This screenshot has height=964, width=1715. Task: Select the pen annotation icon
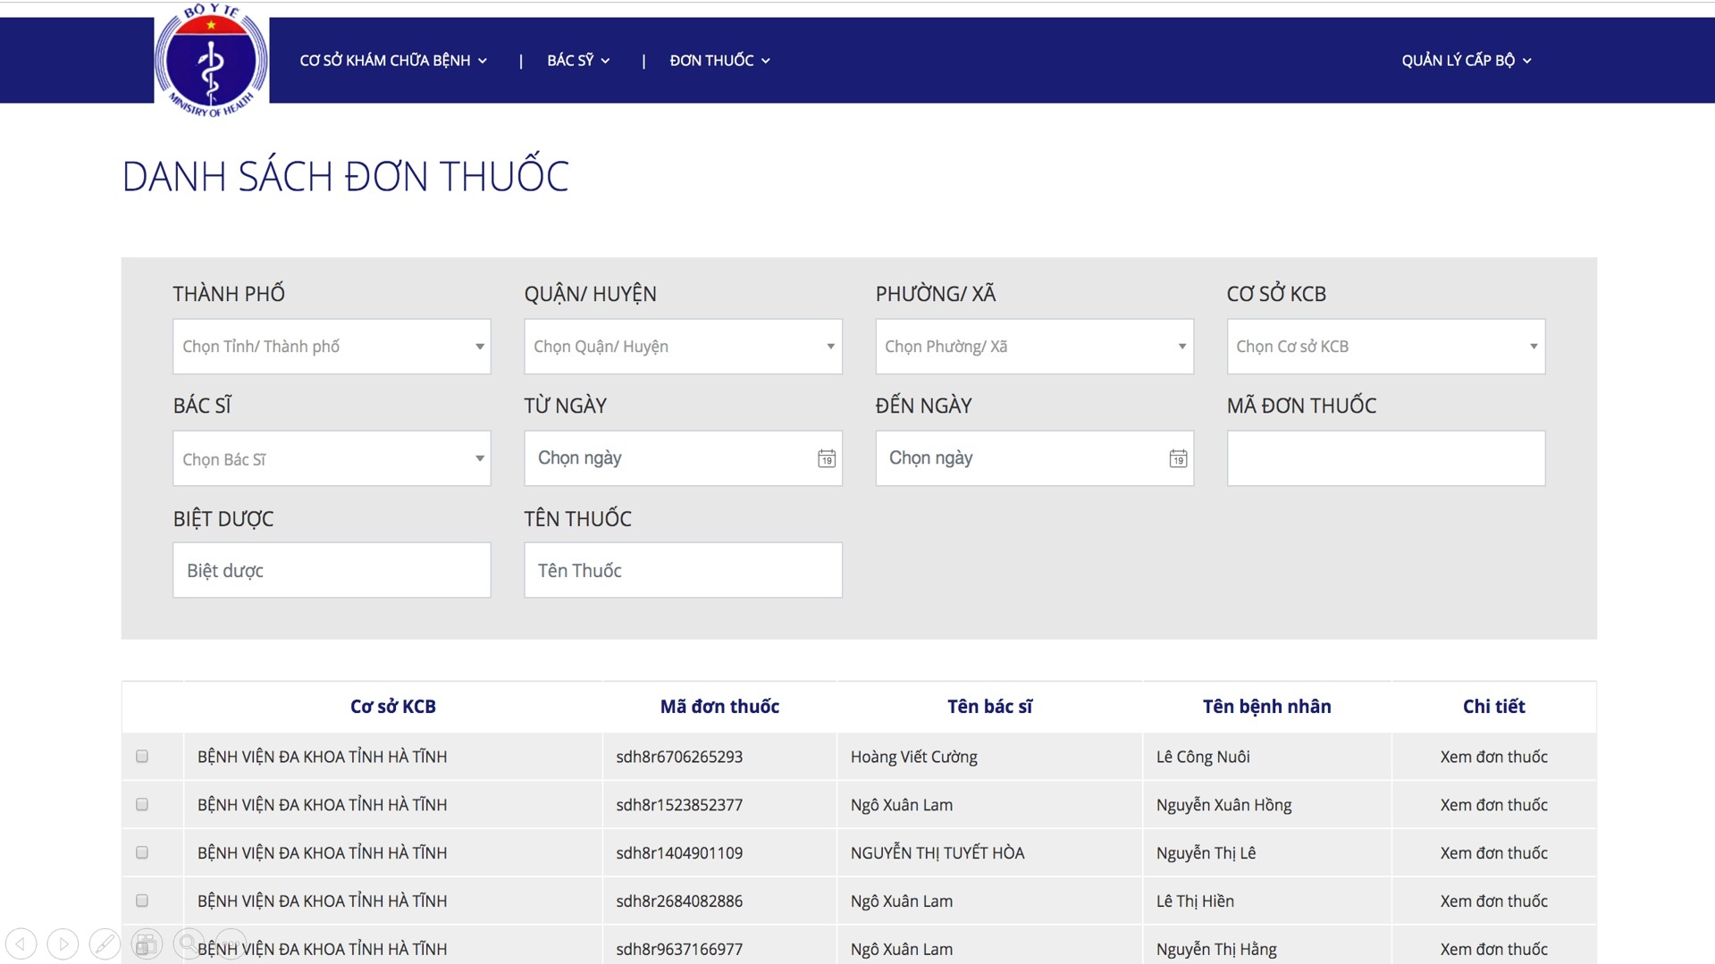pyautogui.click(x=104, y=943)
